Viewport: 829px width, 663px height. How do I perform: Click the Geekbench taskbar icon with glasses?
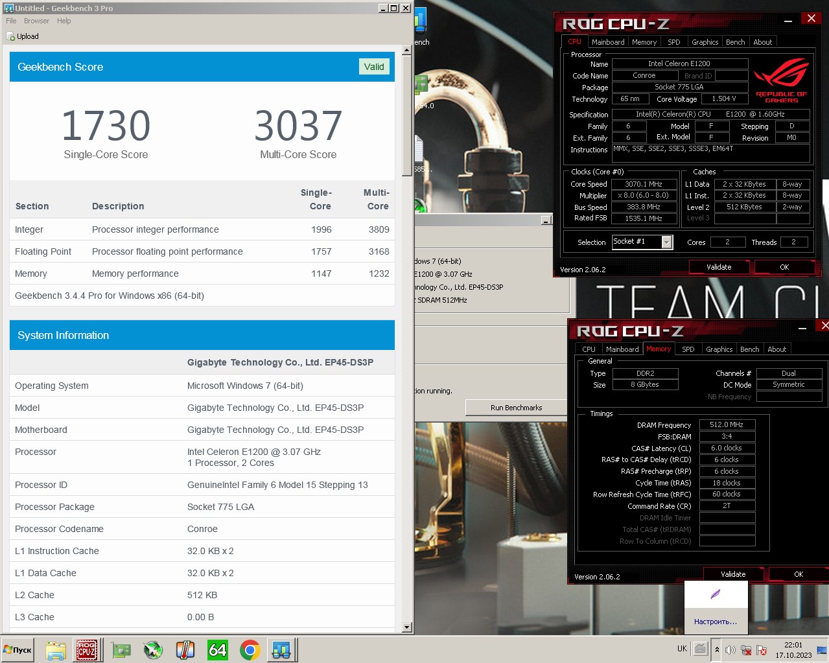coord(281,649)
